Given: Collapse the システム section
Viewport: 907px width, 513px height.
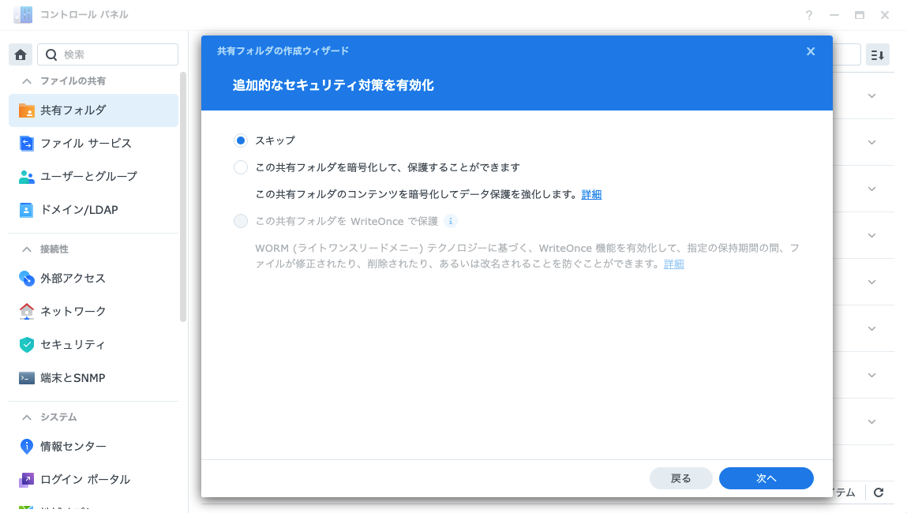Looking at the screenshot, I should (x=27, y=417).
